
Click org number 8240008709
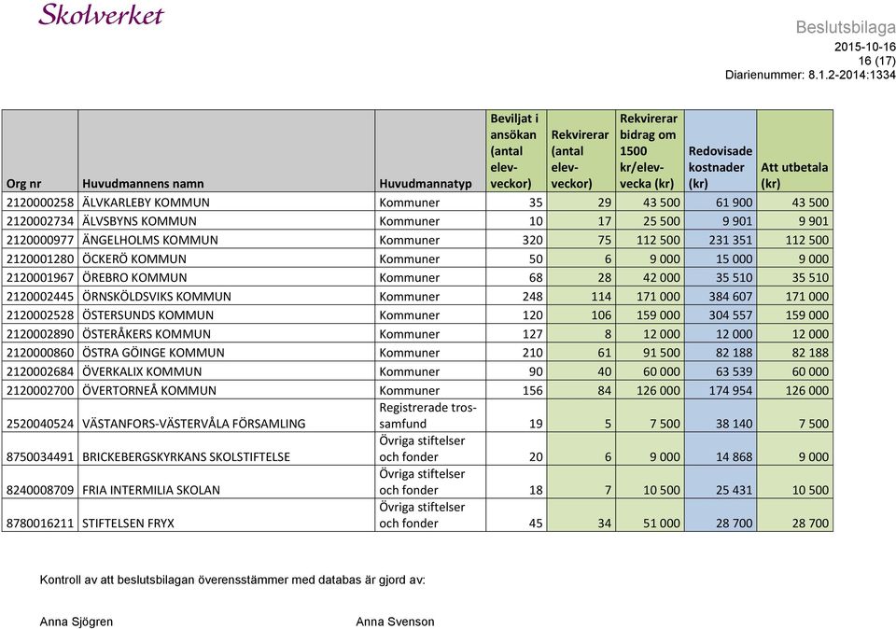tap(40, 490)
